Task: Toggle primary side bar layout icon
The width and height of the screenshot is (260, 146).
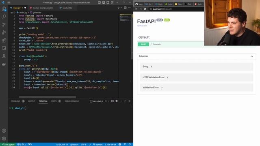Action: click(x=99, y=2)
